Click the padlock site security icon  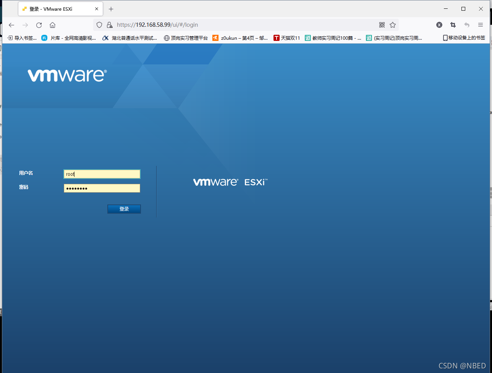110,25
